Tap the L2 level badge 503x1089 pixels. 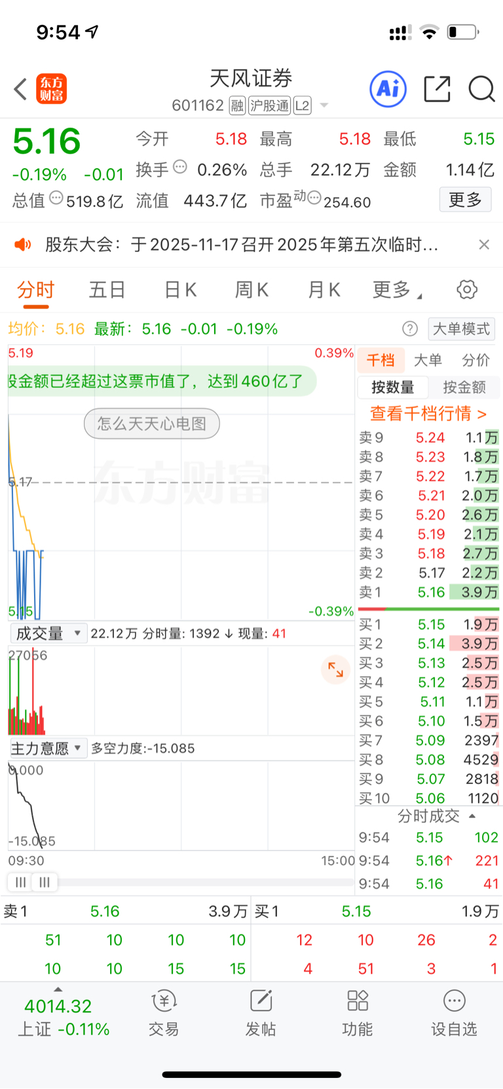tap(302, 105)
